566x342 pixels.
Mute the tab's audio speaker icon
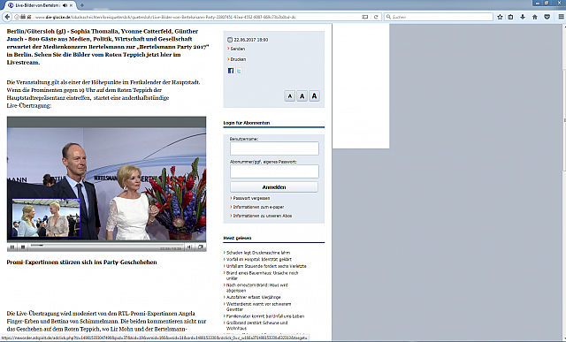pos(65,5)
